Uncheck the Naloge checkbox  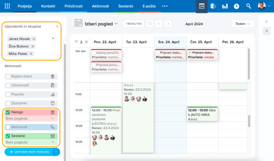pyautogui.click(x=8, y=112)
